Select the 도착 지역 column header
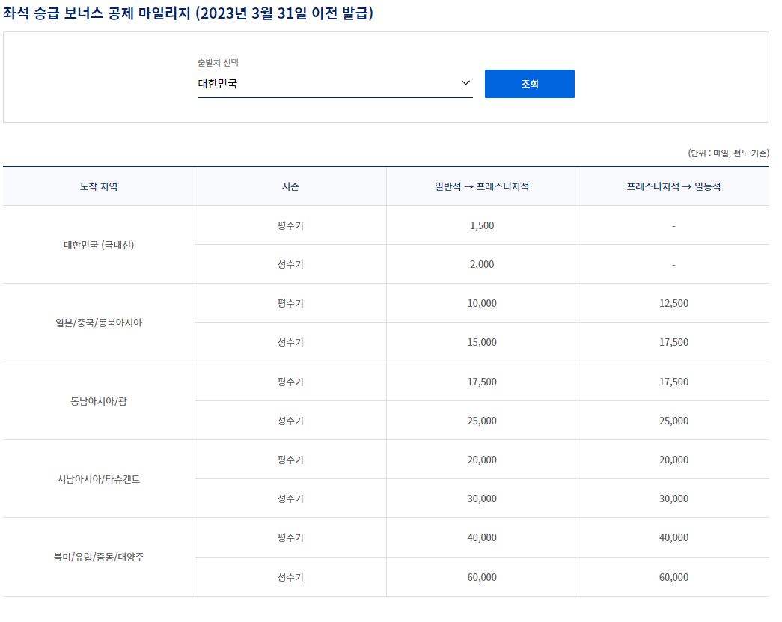 coord(98,186)
